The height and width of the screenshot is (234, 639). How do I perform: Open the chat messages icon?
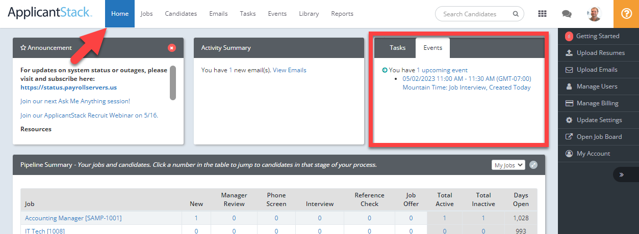567,14
